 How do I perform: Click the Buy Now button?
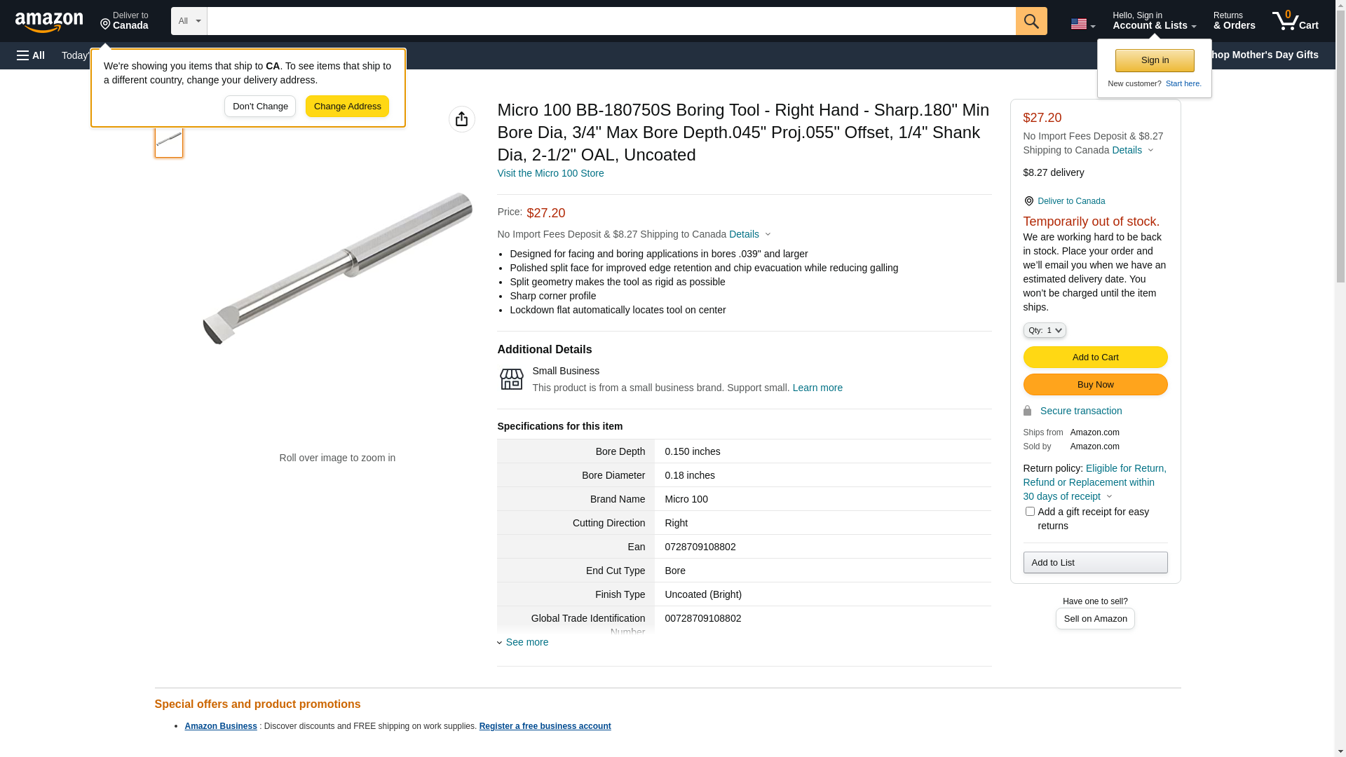point(1094,385)
